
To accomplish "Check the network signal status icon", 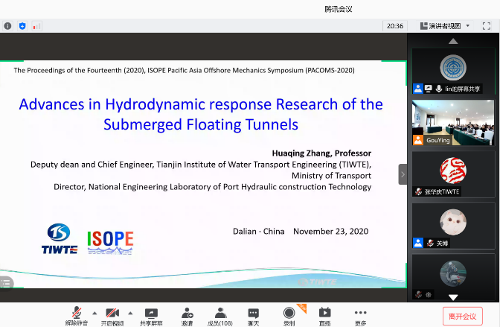I will click(36, 25).
